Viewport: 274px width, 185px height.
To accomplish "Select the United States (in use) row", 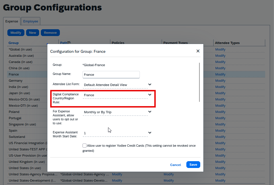I will [x=25, y=168].
